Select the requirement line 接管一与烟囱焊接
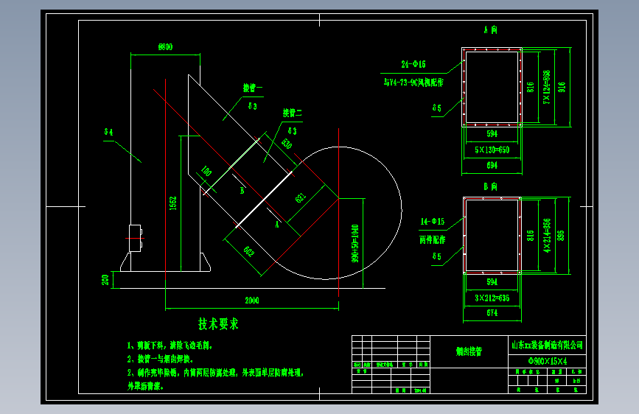Screen dimensions: 639x414 pos(160,359)
